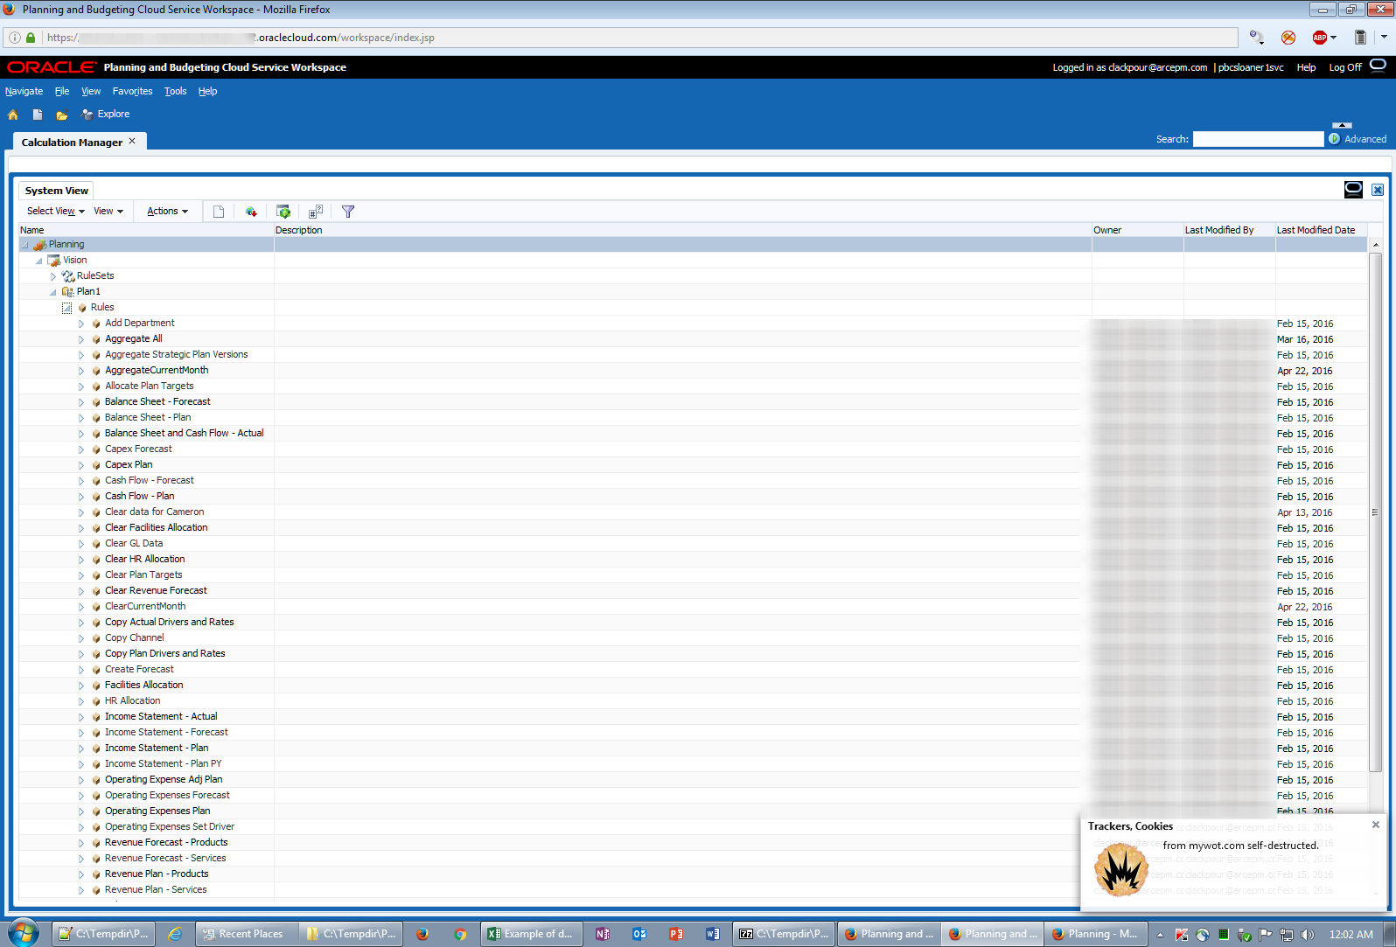Viewport: 1396px width, 947px height.
Task: Open Internet Explorer from the taskbar
Action: [x=175, y=934]
